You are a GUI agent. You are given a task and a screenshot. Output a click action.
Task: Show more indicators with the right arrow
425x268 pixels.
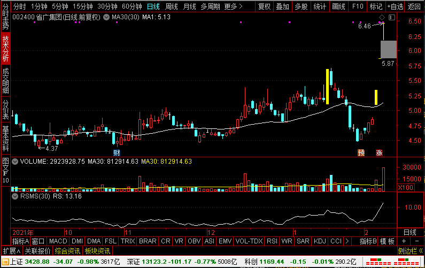tap(347, 241)
